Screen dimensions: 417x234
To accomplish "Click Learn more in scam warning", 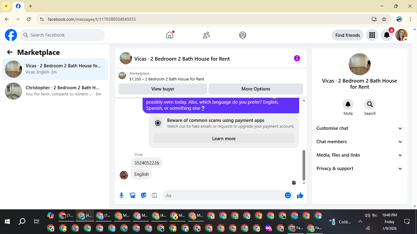I will [x=224, y=139].
